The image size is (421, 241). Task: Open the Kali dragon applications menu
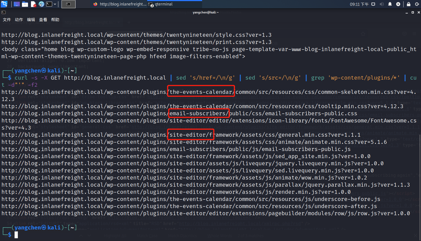(4, 4)
